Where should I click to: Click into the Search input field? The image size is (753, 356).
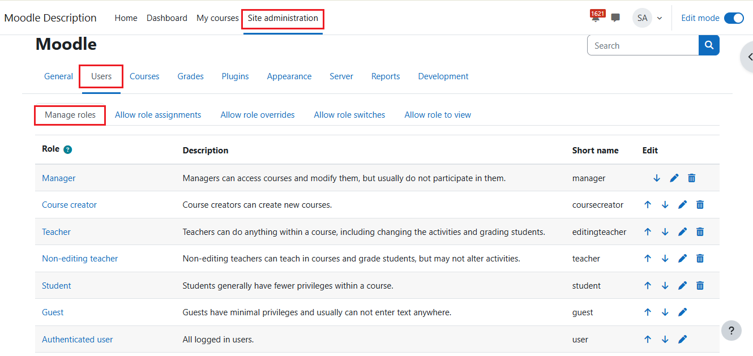coord(643,45)
